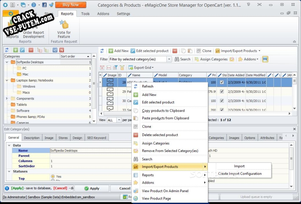Screen dimensions: 301x204
Task: Open the Filter by selected category dropdown
Action: coord(169,59)
